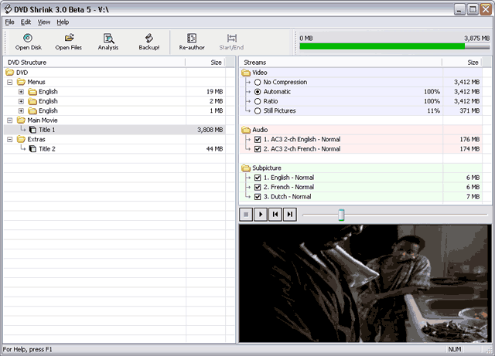Click the 174 MB French audio size

coord(469,149)
